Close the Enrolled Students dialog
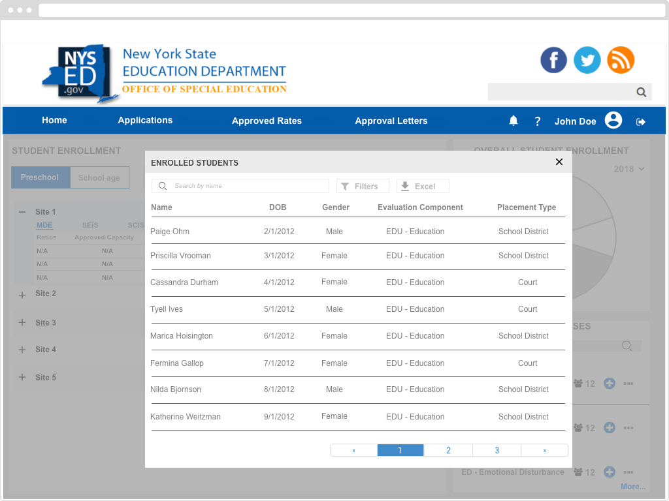This screenshot has height=501, width=669. pyautogui.click(x=559, y=162)
